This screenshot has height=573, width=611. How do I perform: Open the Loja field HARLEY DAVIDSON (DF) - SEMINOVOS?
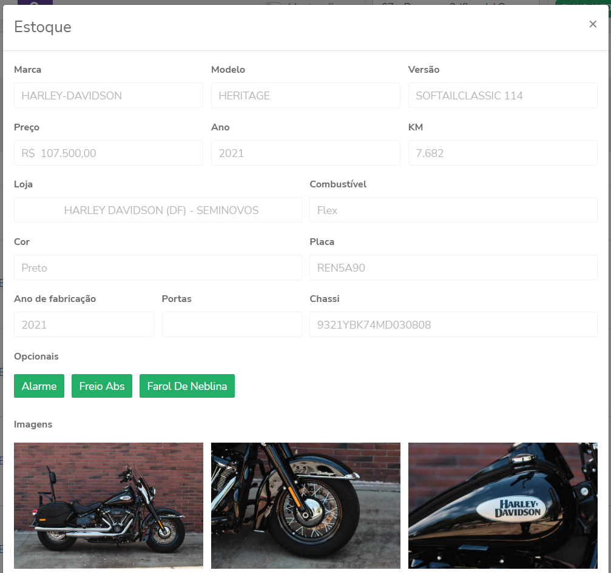[158, 210]
